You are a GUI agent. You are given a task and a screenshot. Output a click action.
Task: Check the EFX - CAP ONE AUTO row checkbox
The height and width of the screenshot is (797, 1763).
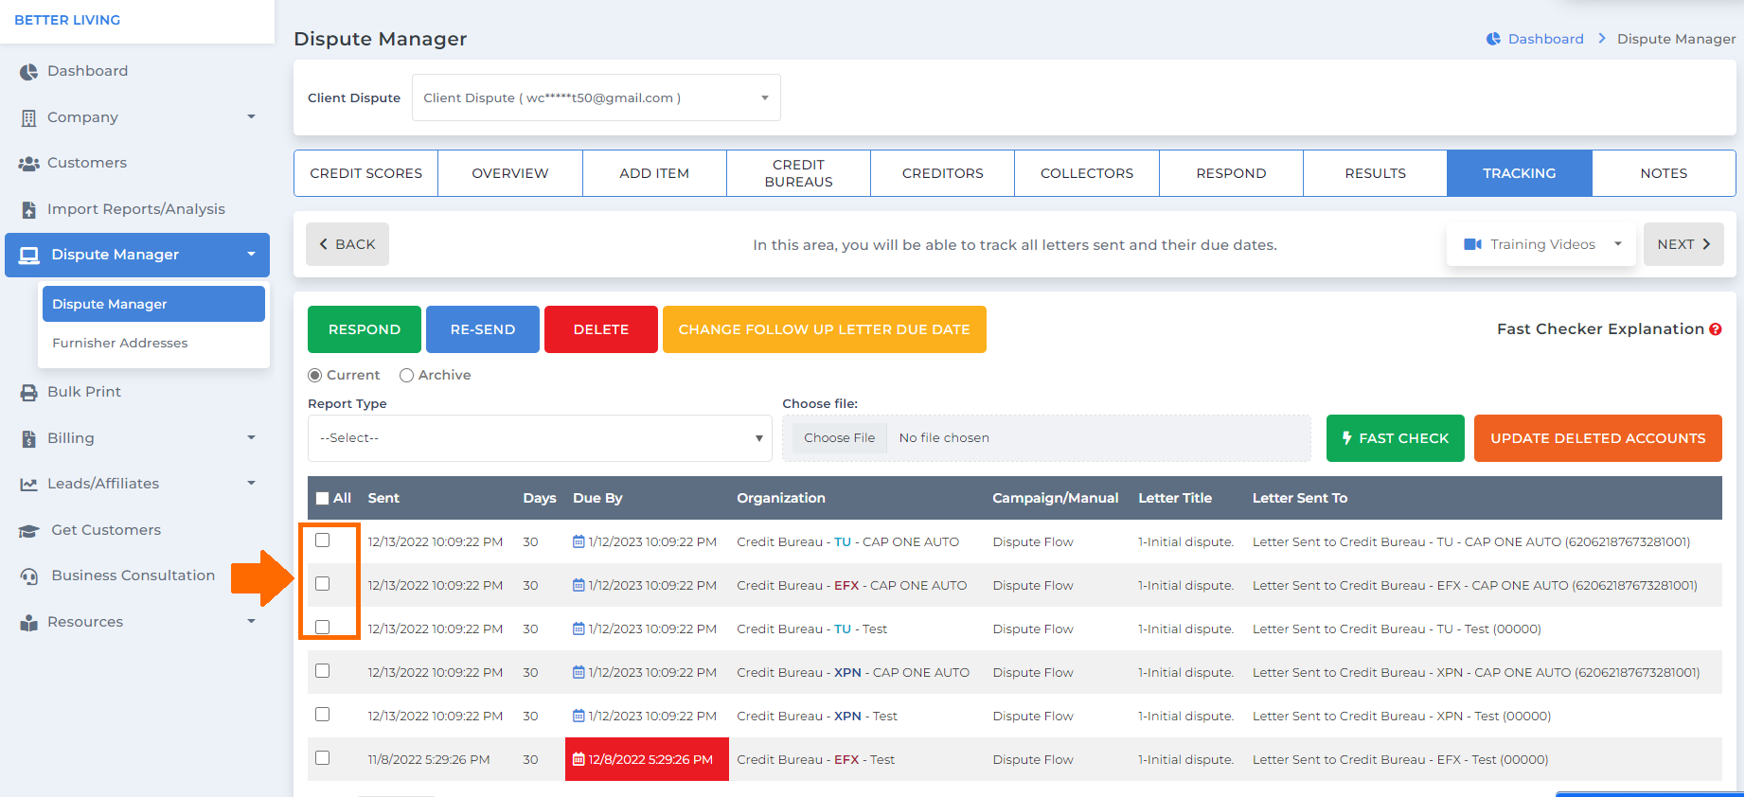(x=323, y=584)
